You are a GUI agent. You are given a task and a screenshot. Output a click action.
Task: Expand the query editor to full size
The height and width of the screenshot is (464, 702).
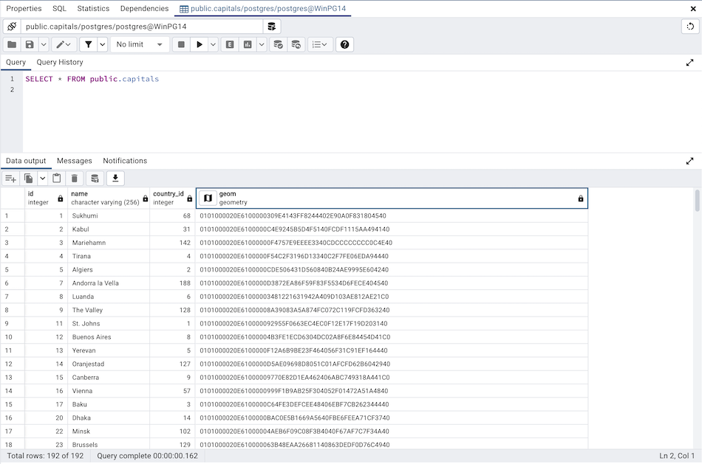[x=689, y=63]
